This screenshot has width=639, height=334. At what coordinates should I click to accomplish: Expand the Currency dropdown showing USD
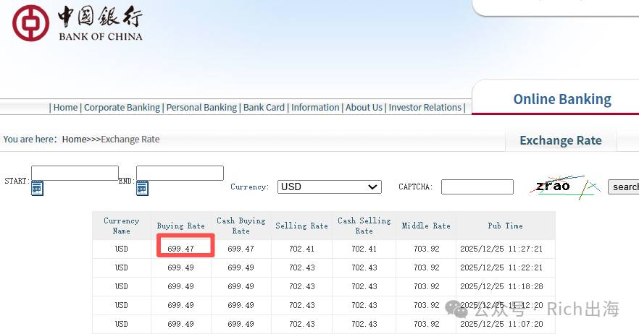click(329, 187)
